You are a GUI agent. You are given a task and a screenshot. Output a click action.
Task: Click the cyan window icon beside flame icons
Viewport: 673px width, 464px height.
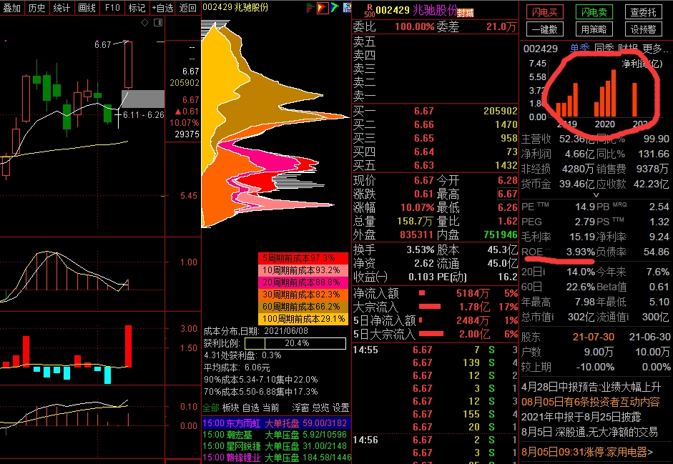click(348, 8)
